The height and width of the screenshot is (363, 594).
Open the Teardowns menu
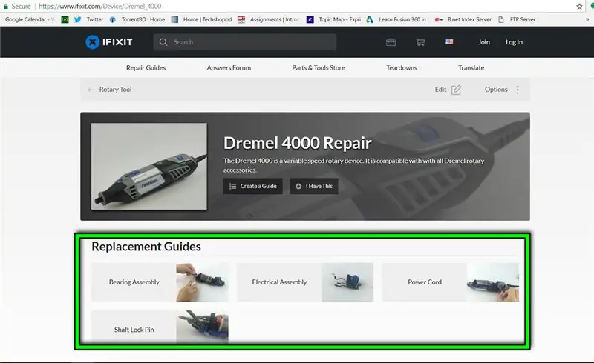pos(402,67)
